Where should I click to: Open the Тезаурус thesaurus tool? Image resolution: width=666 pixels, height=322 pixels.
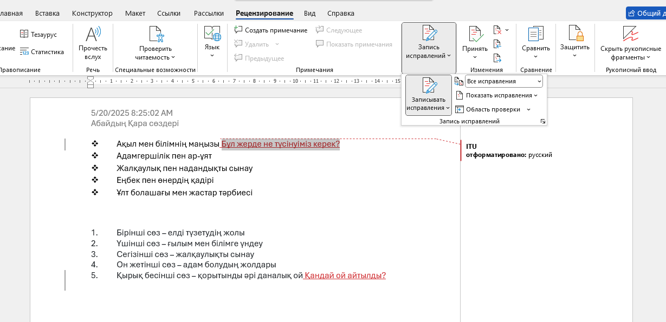[38, 34]
